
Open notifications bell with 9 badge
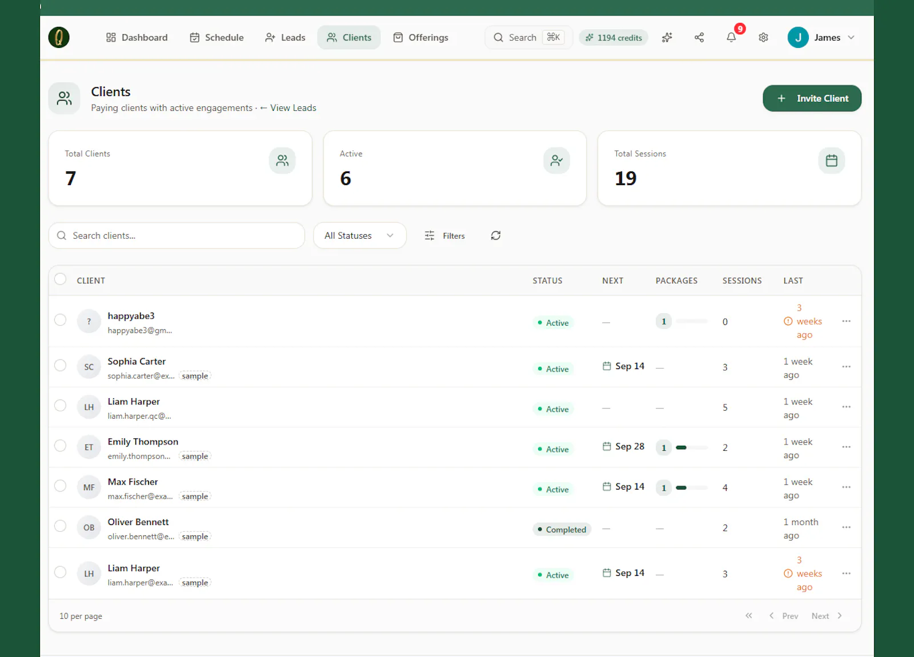coord(731,38)
